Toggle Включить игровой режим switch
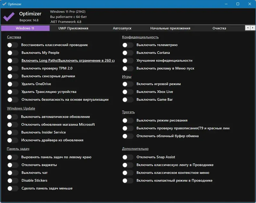This screenshot has height=203, width=256. pos(128,84)
